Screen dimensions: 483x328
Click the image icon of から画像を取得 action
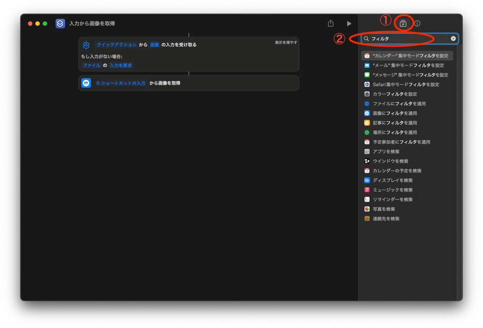tap(86, 83)
